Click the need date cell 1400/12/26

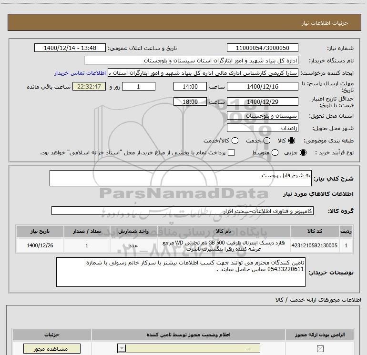pos(40,245)
